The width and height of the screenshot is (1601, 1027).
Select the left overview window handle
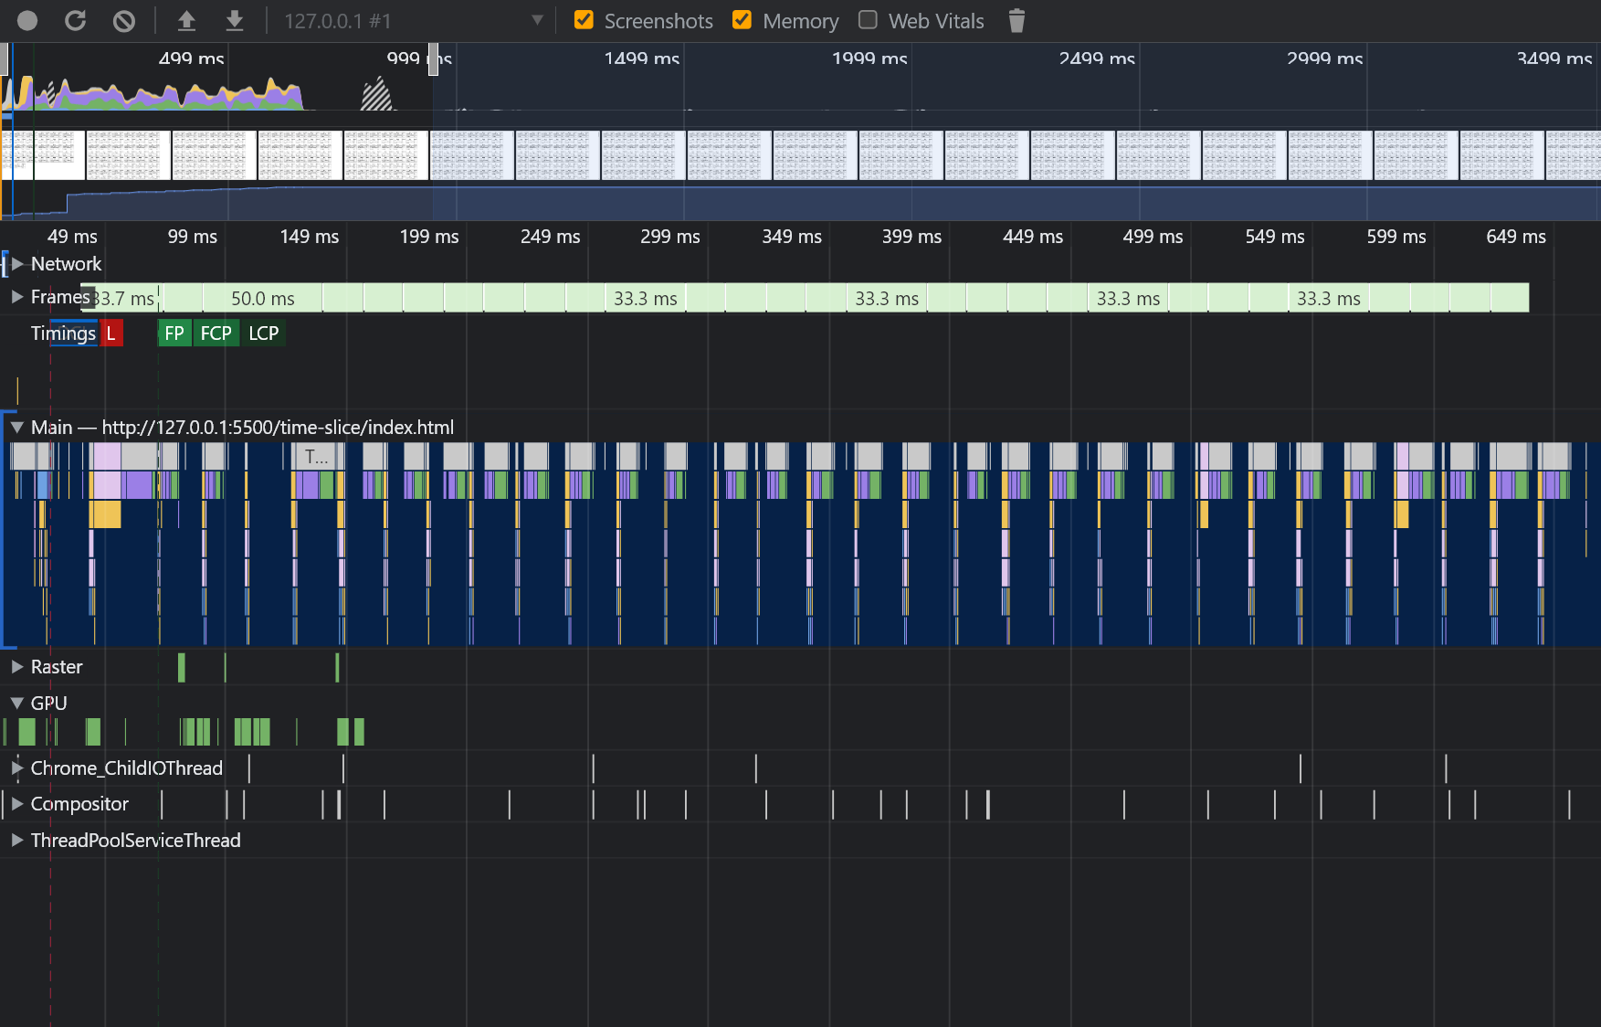click(5, 59)
